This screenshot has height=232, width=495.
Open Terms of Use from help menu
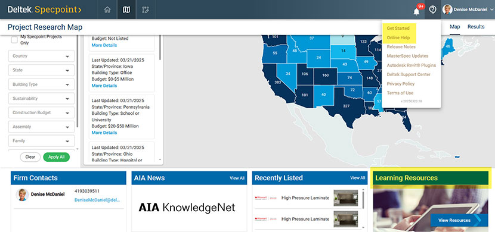click(400, 93)
